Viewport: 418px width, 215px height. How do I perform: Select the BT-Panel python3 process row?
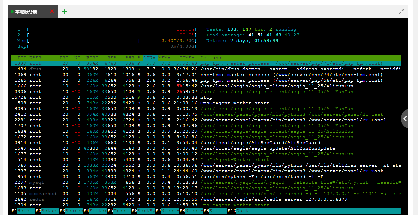point(206,120)
